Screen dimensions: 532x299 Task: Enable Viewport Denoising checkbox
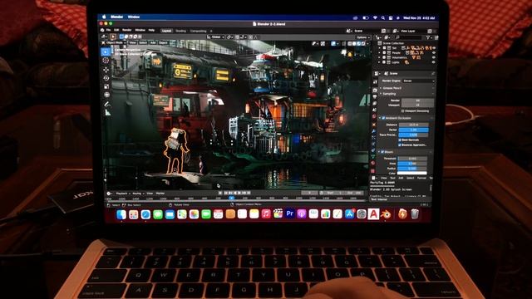point(402,110)
